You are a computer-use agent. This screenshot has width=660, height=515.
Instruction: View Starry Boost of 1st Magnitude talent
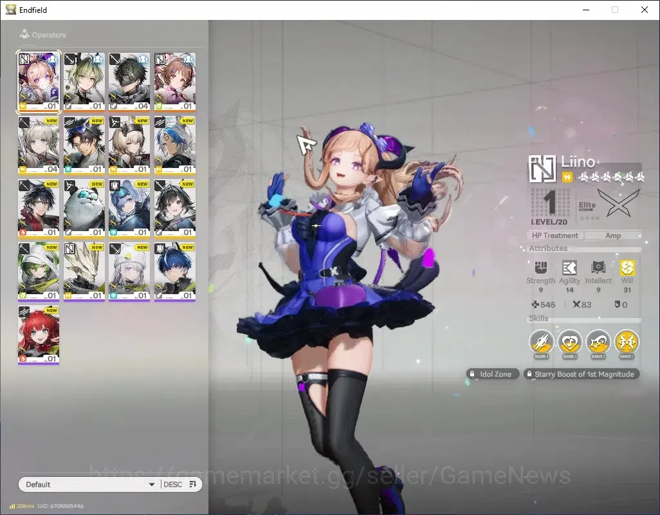(582, 374)
